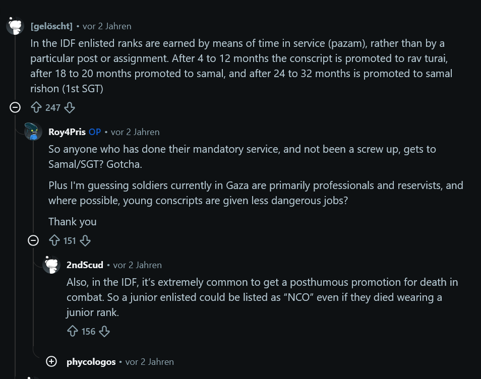
Task: Downvote 2ndScud's comment with 156 points
Action: tap(104, 331)
